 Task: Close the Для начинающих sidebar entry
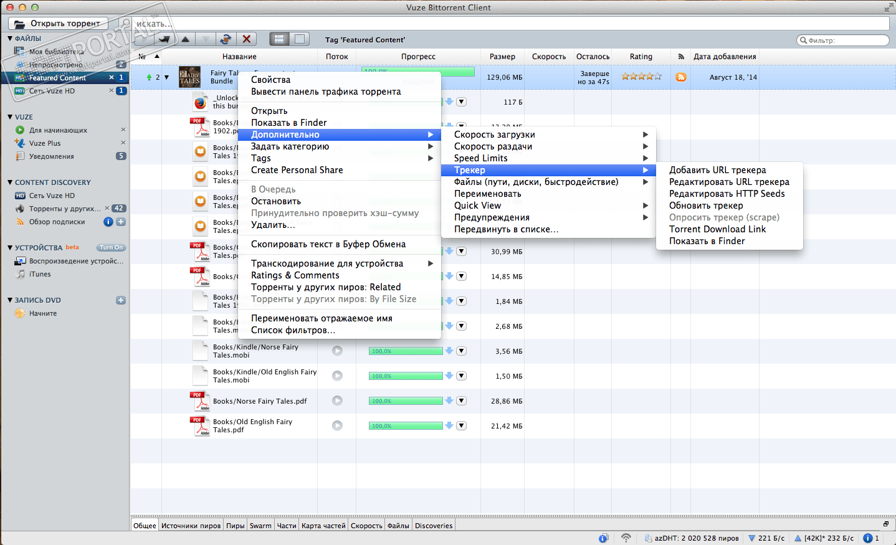(123, 130)
